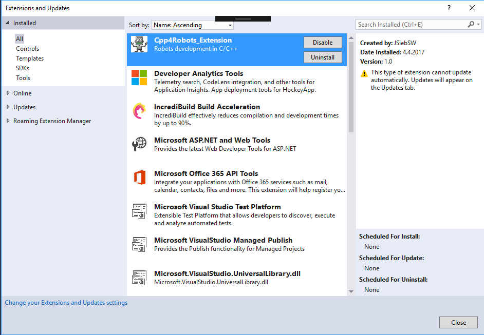Close the Extensions and Updates dialog
The image size is (484, 335).
click(458, 322)
